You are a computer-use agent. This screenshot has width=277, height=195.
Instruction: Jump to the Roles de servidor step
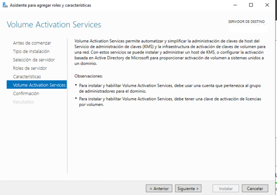click(x=30, y=68)
